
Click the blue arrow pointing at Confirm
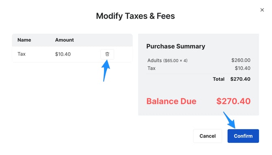point(229,120)
